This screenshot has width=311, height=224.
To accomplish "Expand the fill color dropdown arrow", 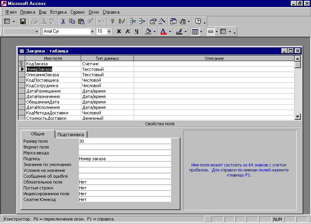I will point(154,31).
